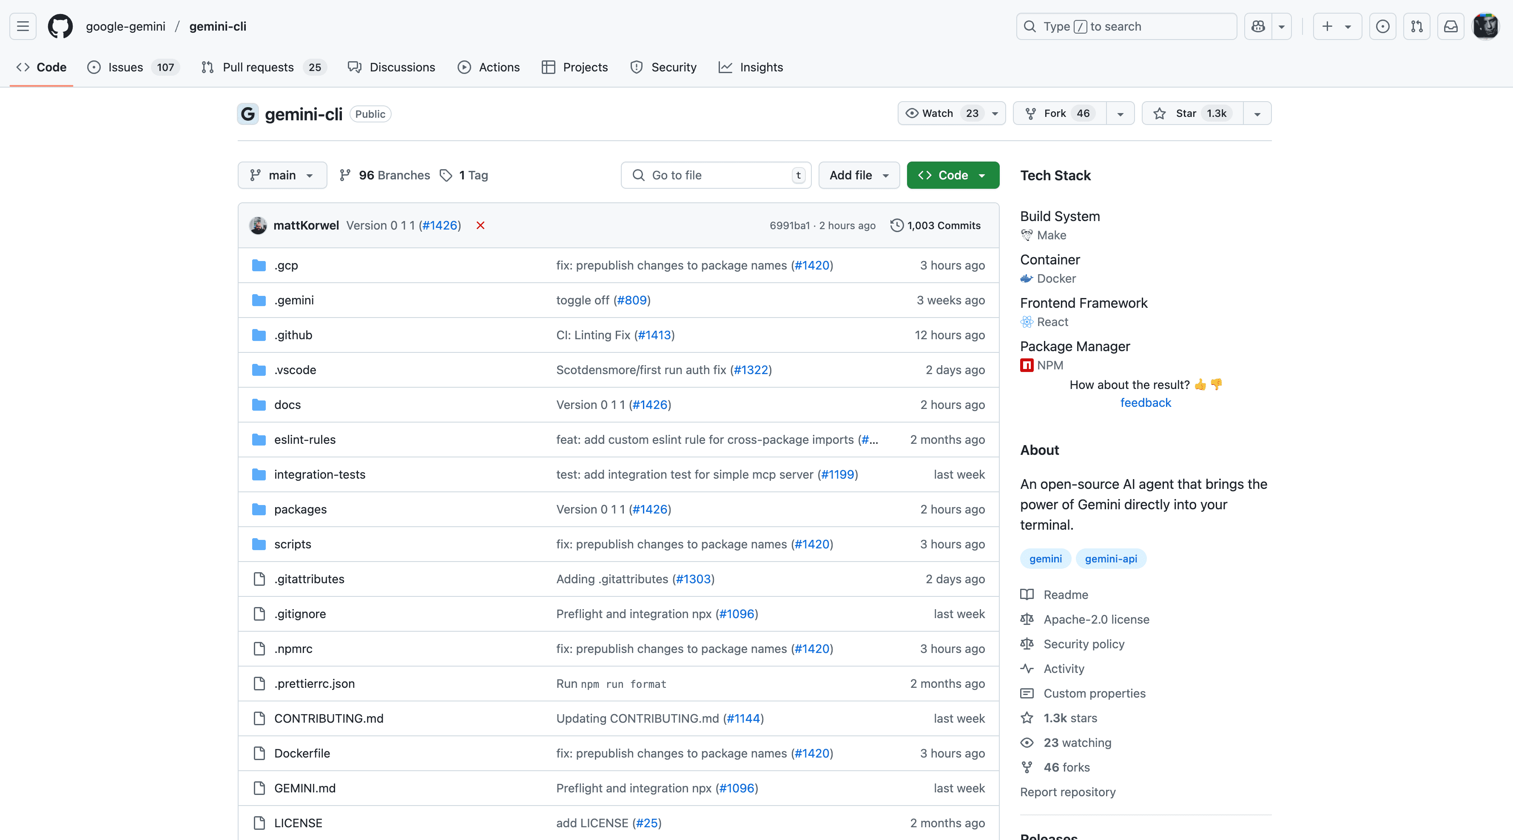Switch to the Security tab
This screenshot has height=840, width=1513.
click(x=663, y=67)
